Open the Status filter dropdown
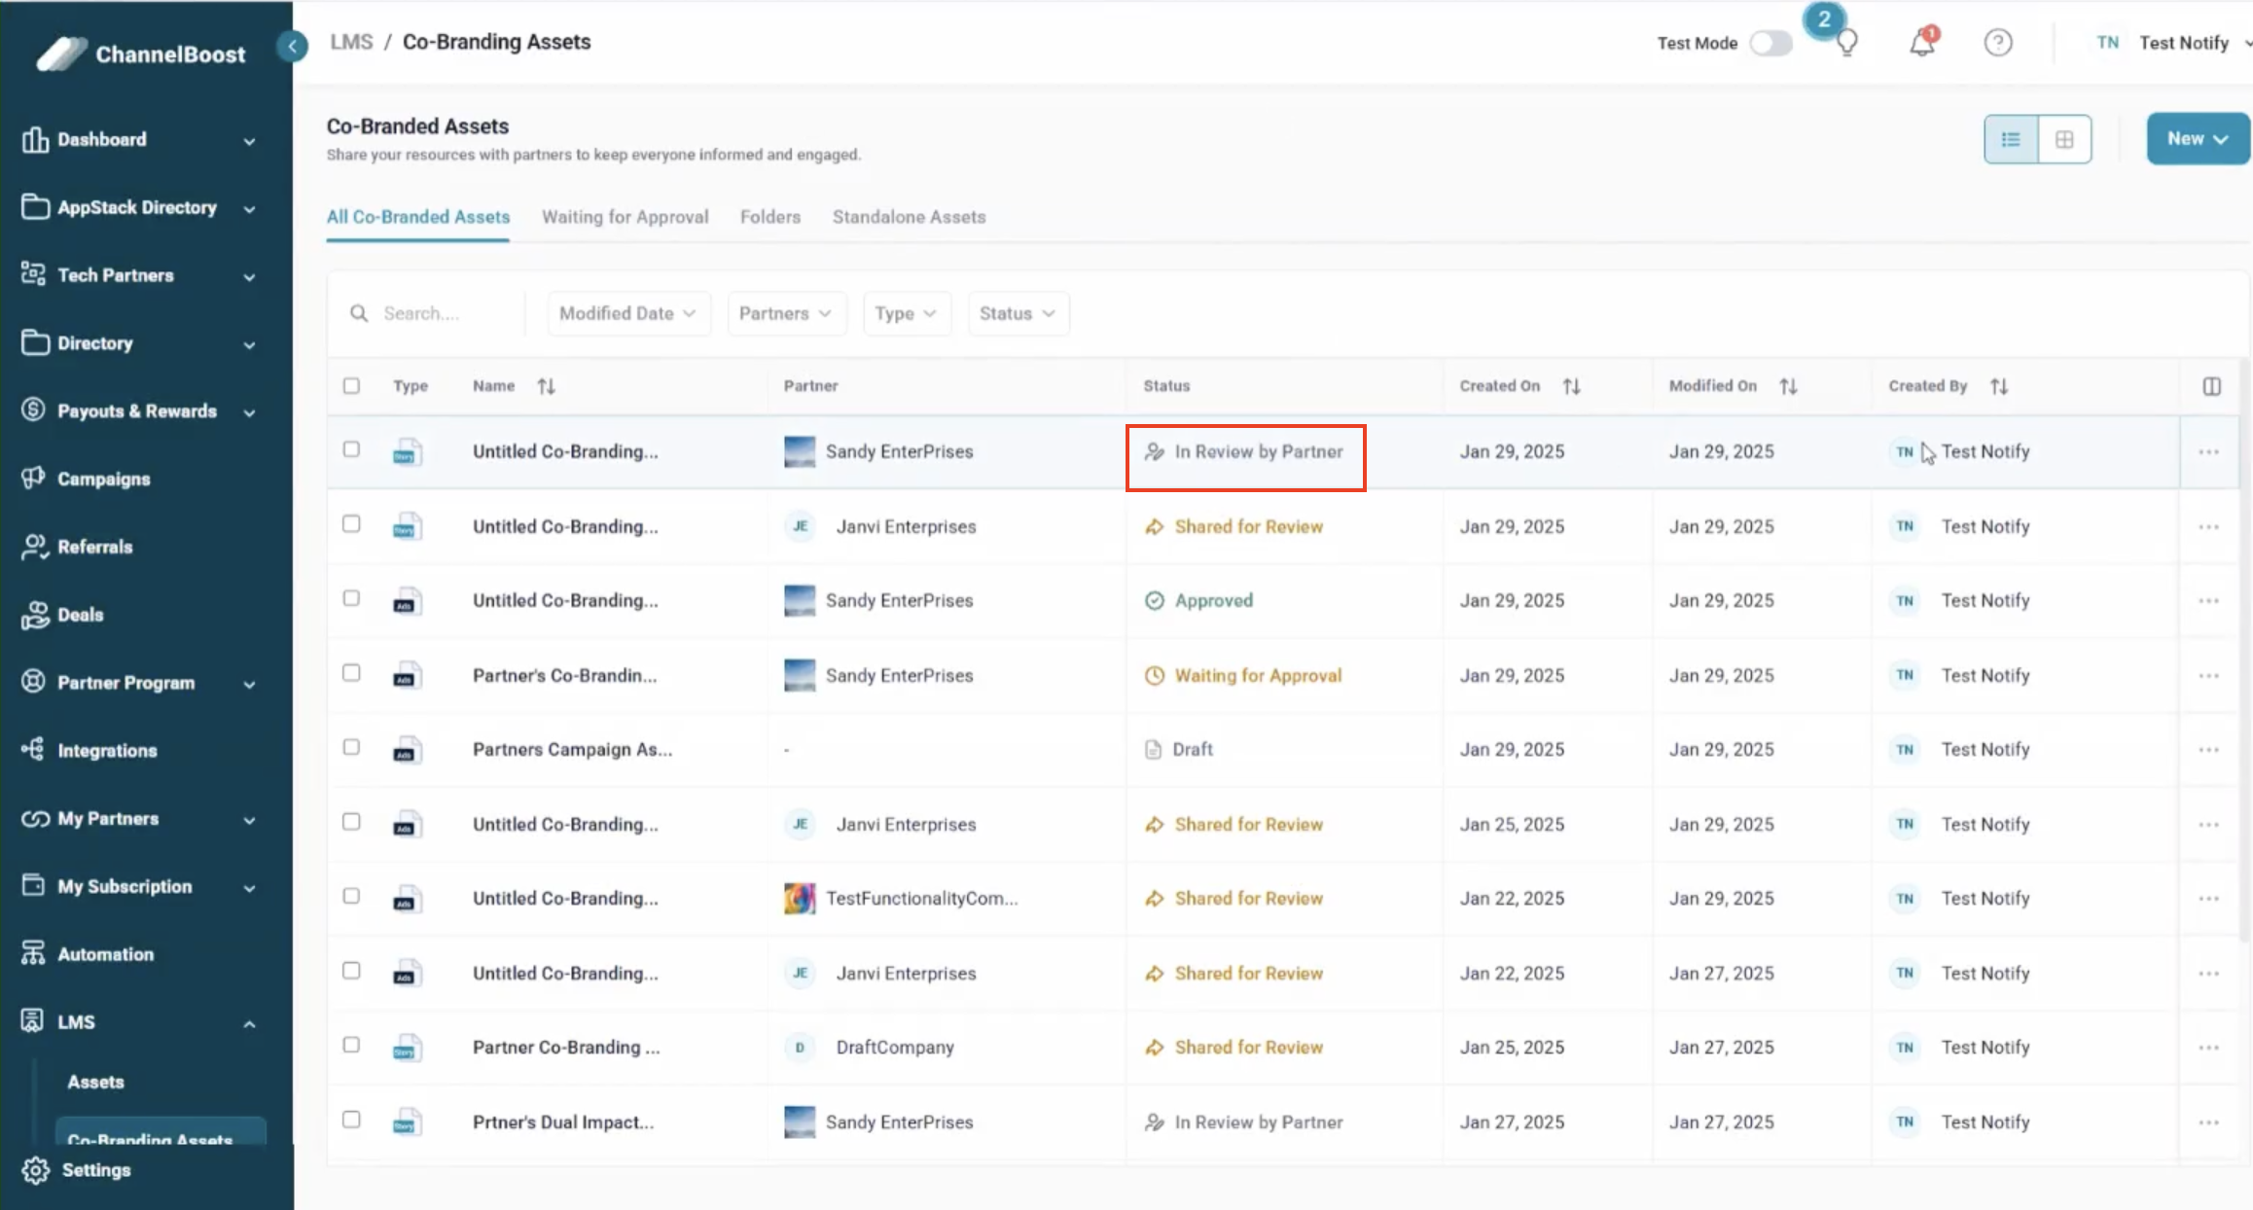This screenshot has width=2253, height=1210. click(1018, 313)
